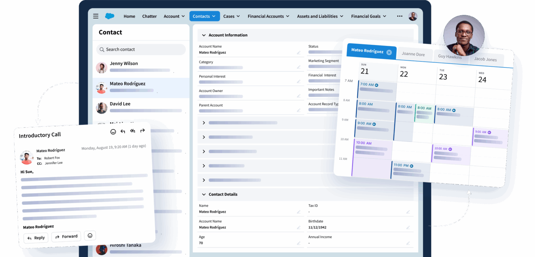Click the profile avatar in the top-right navbar
The height and width of the screenshot is (257, 535).
pyautogui.click(x=413, y=16)
